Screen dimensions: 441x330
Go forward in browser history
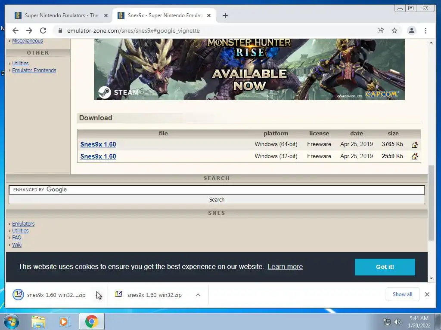pyautogui.click(x=29, y=31)
